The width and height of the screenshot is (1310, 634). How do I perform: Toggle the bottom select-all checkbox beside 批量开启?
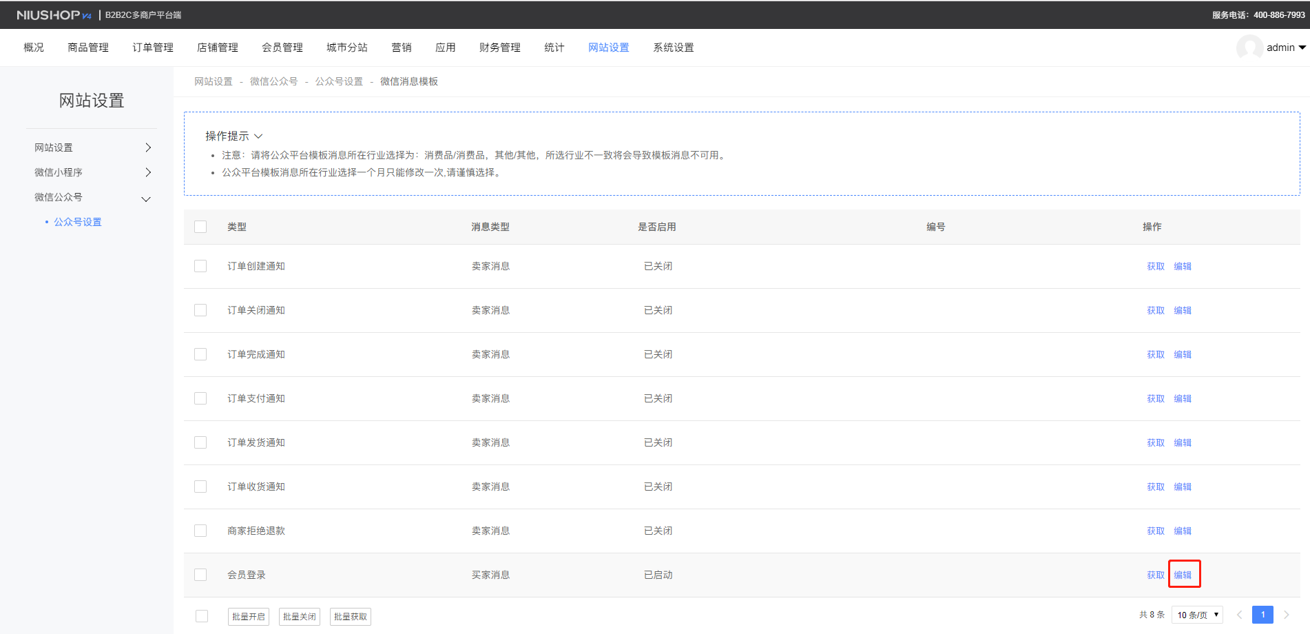(202, 616)
